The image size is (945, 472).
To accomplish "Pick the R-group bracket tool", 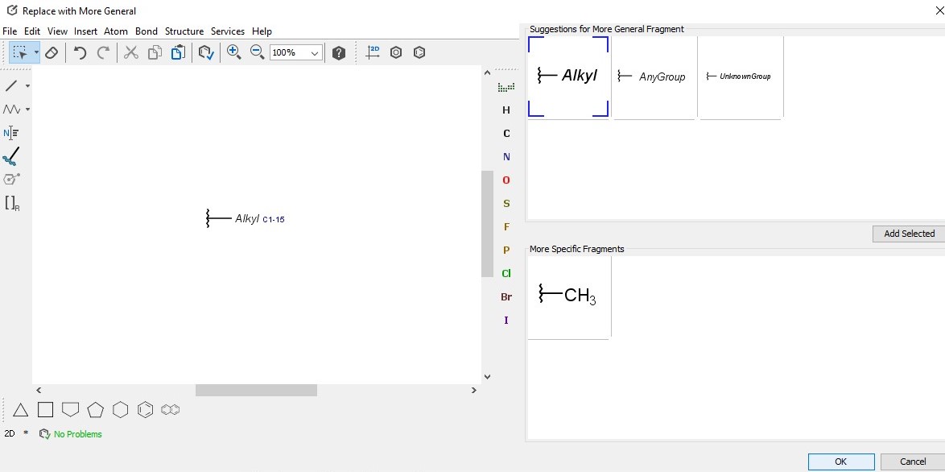I will [12, 203].
